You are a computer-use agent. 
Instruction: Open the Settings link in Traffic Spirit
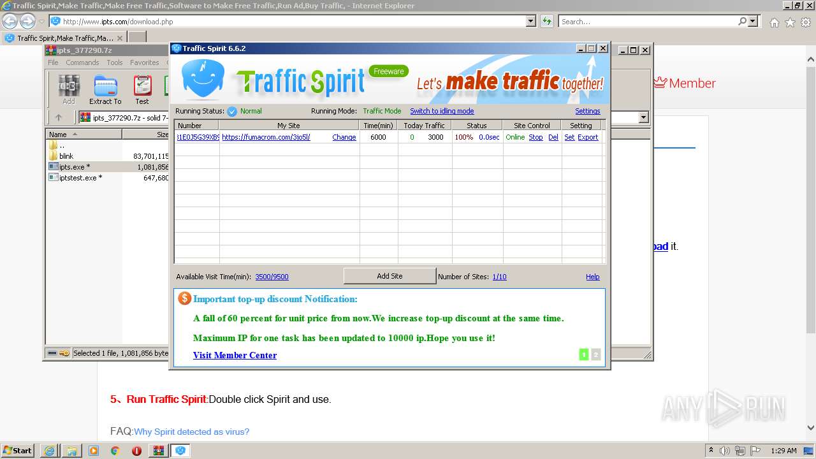tap(588, 111)
